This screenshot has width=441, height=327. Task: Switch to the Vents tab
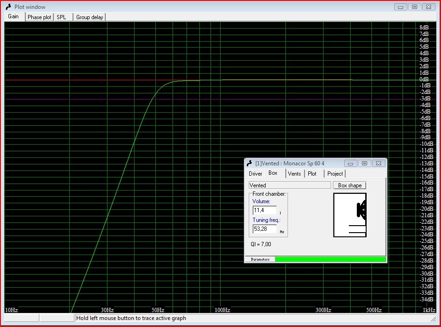[x=295, y=174]
